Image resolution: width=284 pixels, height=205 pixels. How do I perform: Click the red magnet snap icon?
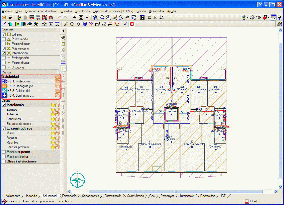(51, 17)
